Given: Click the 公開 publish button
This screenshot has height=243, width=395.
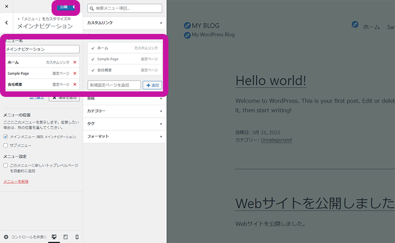Looking at the screenshot, I should click(x=64, y=7).
